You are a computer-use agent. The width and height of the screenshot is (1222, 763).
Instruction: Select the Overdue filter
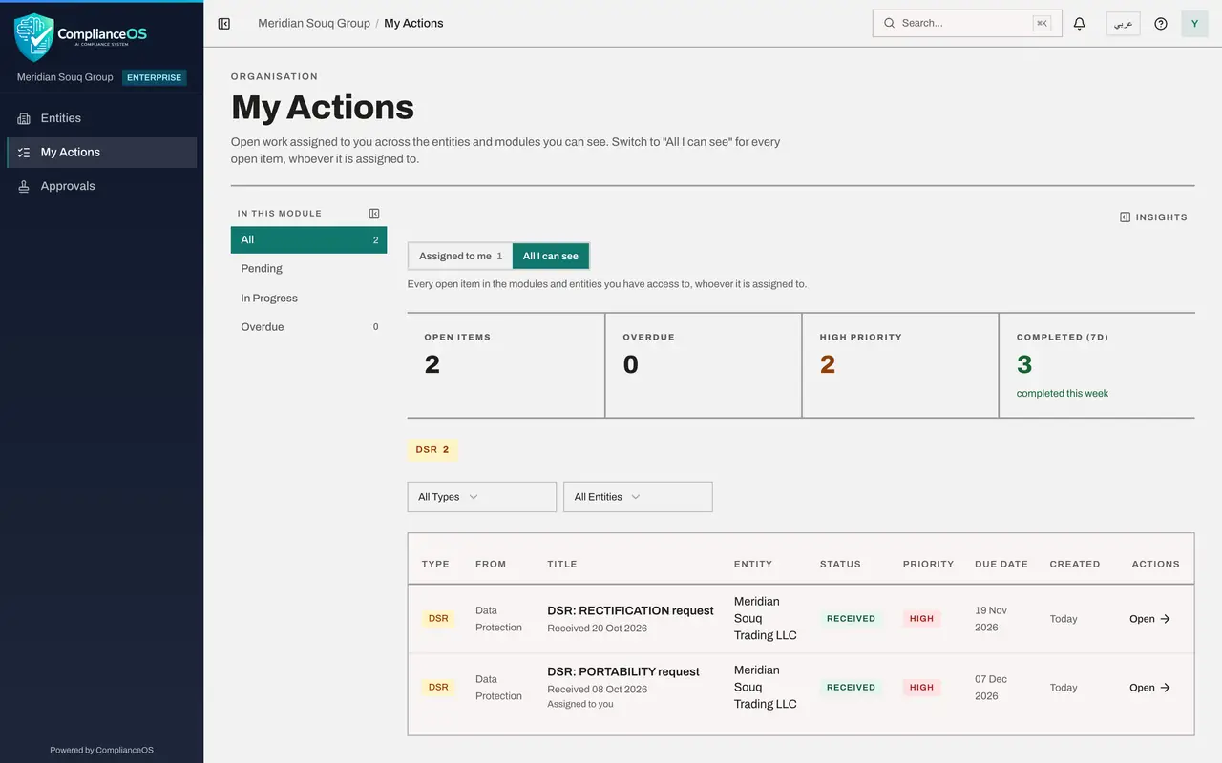(x=308, y=327)
